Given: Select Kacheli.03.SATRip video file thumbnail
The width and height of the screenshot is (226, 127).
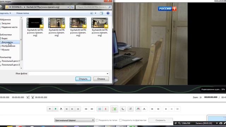Looking at the screenshot, I should (x=78, y=23).
